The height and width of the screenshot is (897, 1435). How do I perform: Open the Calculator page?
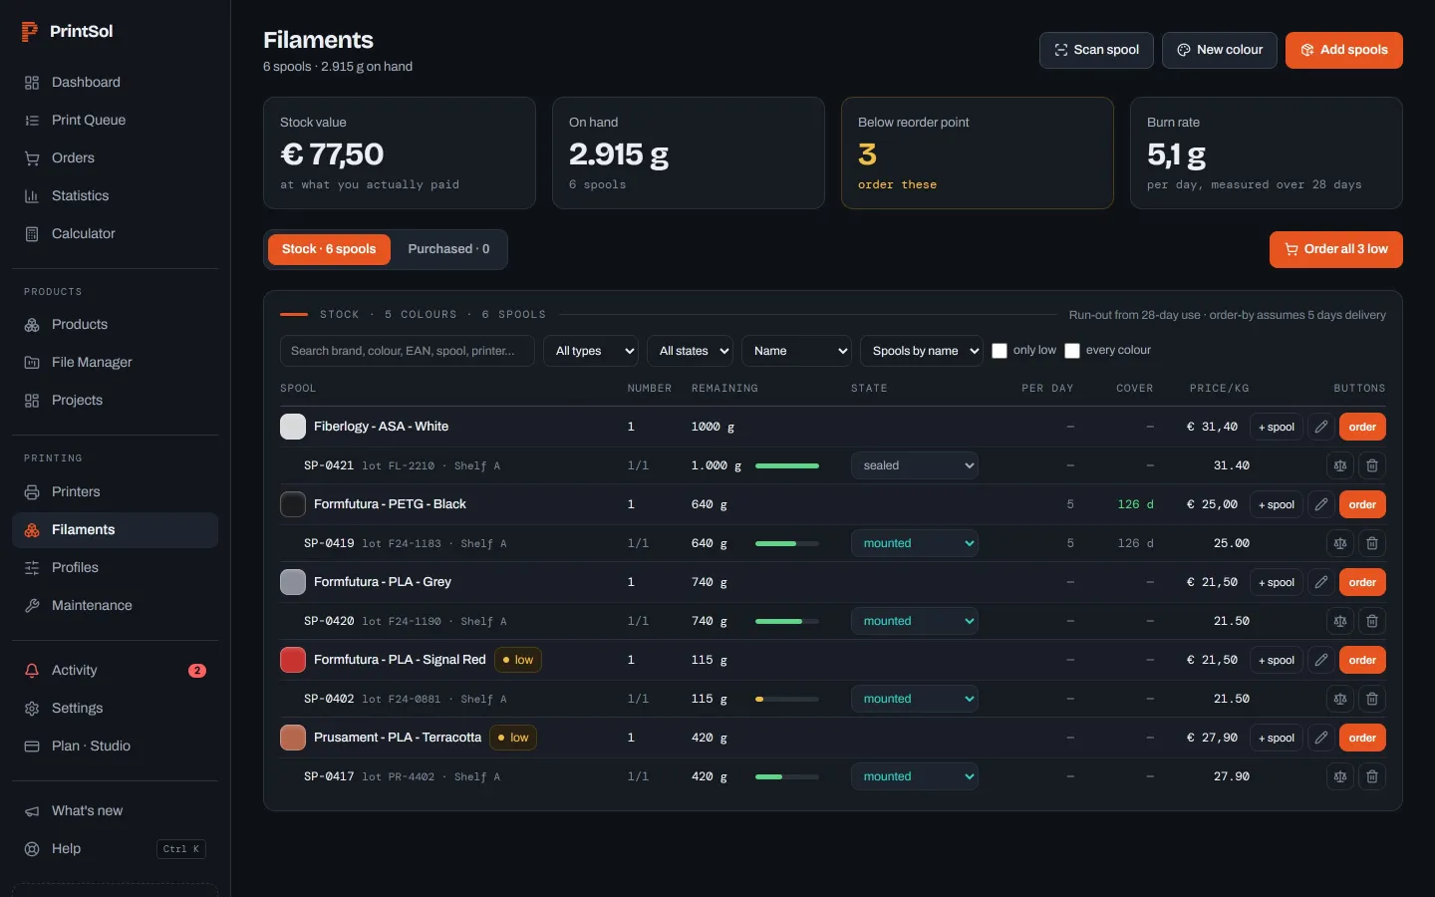coord(115,233)
